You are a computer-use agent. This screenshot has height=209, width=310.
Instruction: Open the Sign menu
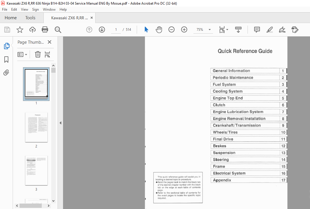point(35,9)
